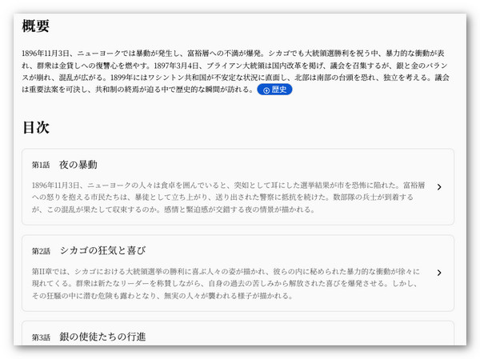Open the 歴史 genre tag
The height and width of the screenshot is (359, 480).
[x=274, y=90]
